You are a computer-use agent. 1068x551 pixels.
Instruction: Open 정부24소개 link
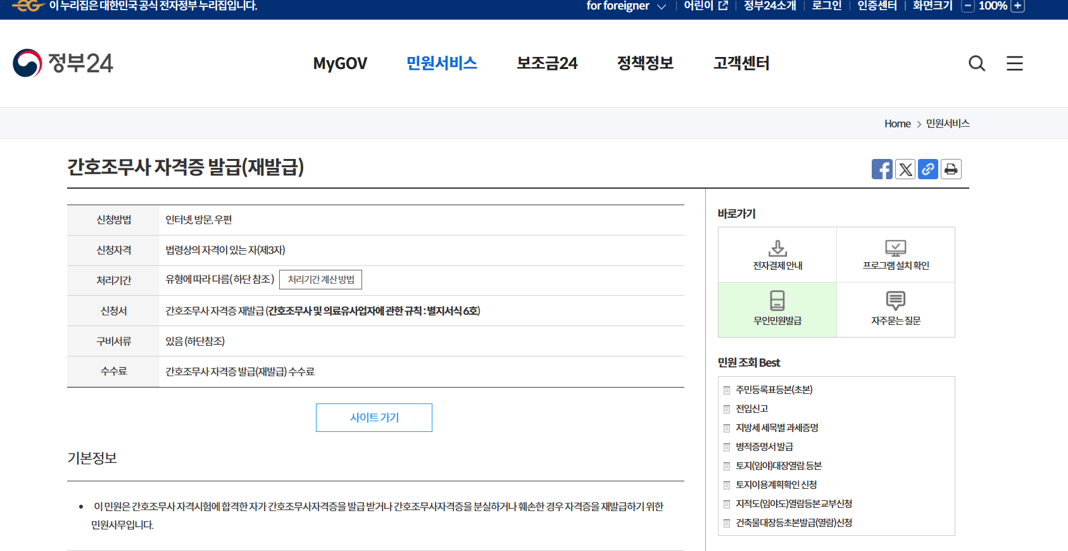pyautogui.click(x=770, y=6)
